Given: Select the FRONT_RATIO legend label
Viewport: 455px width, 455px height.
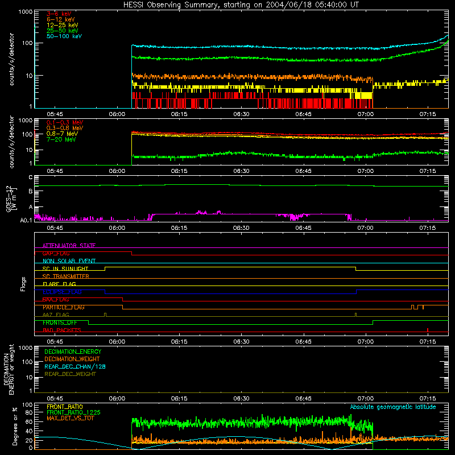Looking at the screenshot, I should click(x=65, y=407).
